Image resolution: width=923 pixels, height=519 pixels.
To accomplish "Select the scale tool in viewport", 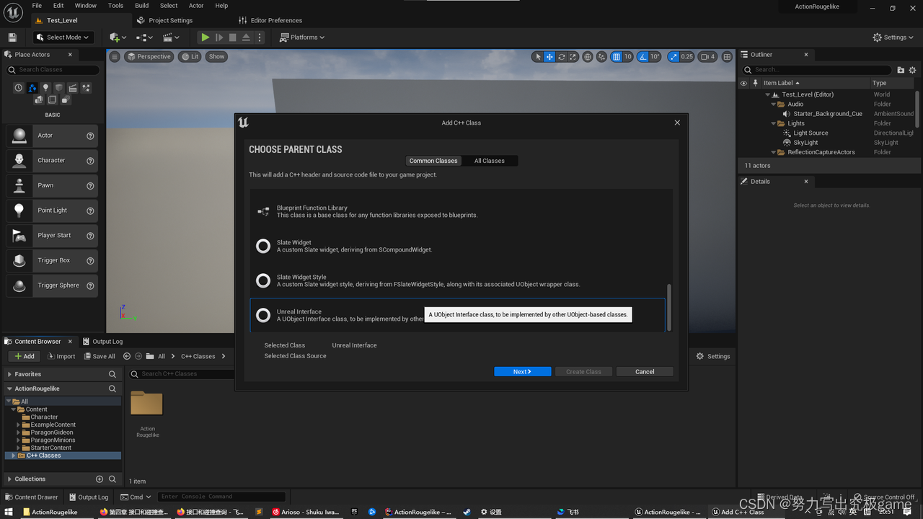I will coord(573,56).
